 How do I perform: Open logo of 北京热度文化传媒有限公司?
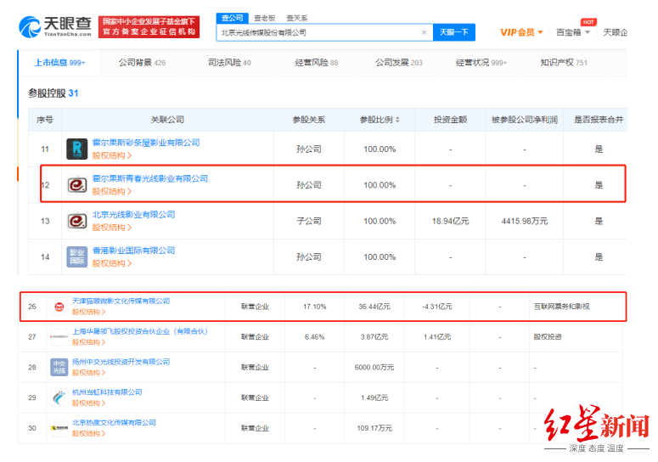click(59, 428)
